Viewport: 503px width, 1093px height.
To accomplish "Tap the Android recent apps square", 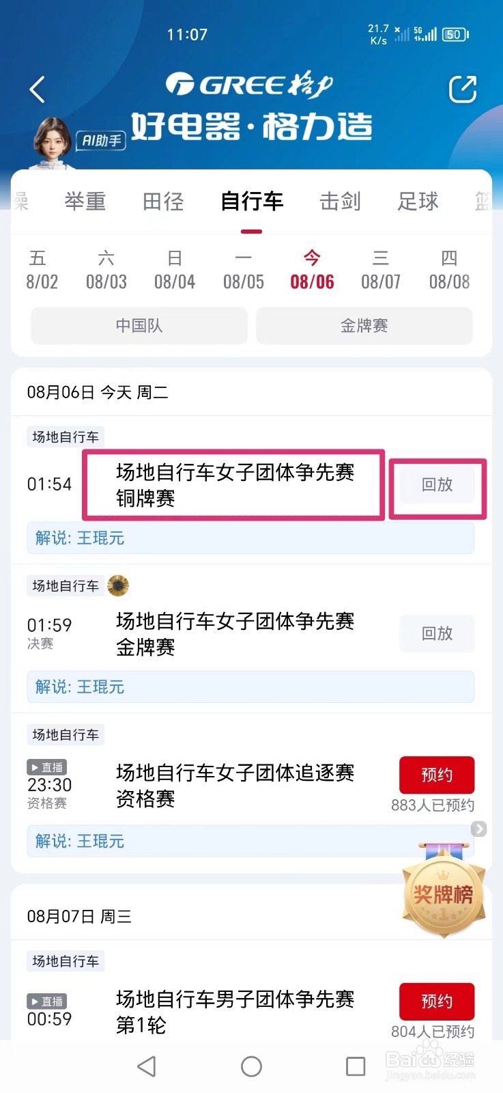I will pos(356,1066).
